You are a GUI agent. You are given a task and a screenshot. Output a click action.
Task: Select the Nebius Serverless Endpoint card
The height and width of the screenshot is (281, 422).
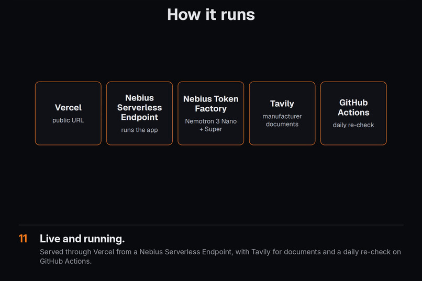(139, 113)
